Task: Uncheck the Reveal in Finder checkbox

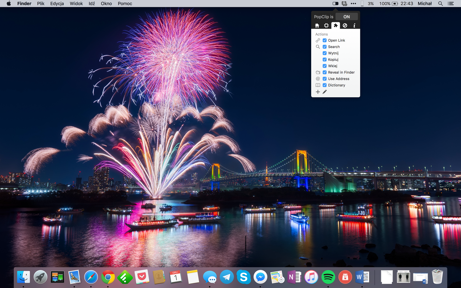Action: 325,72
